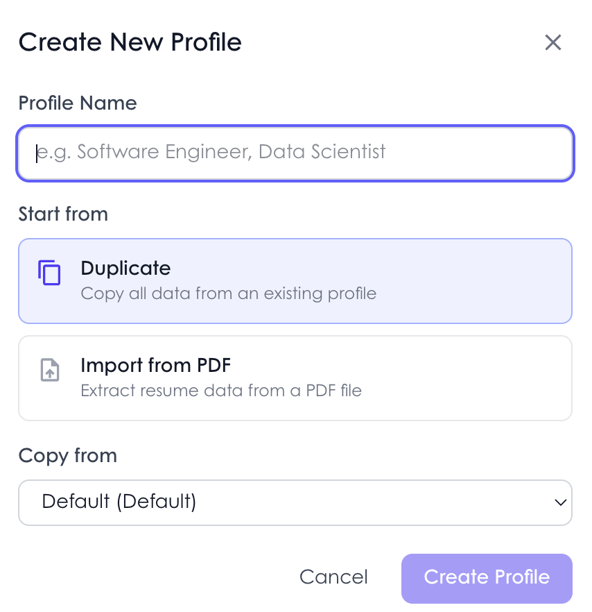Click the Create New Profile title
592x612 pixels.
130,42
